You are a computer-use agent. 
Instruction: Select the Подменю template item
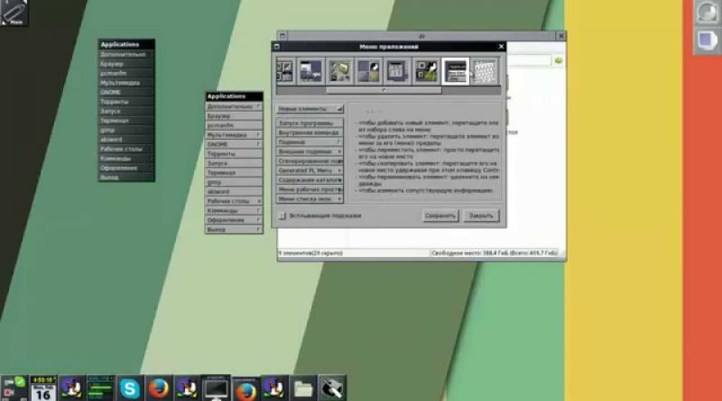(310, 142)
